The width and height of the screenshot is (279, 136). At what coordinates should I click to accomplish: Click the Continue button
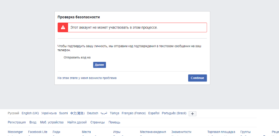(x=197, y=78)
